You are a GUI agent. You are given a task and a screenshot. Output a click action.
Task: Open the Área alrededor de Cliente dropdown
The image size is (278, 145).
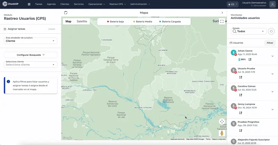pos(31,41)
